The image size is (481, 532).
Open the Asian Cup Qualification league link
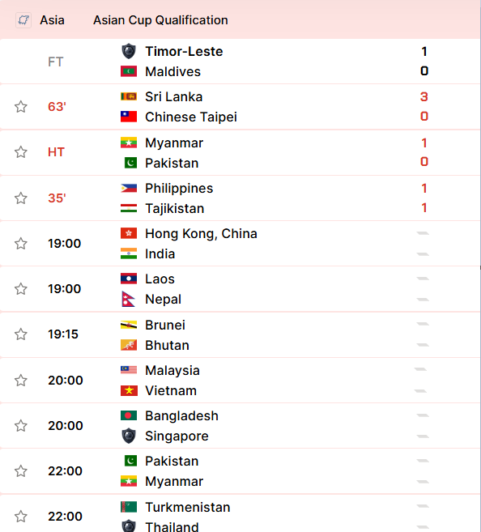point(160,20)
